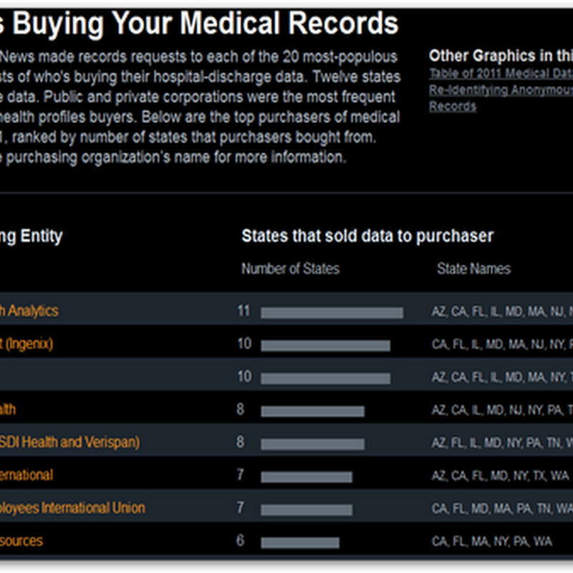Click the "sources" purchaser link
573x573 pixels.
coord(21,541)
